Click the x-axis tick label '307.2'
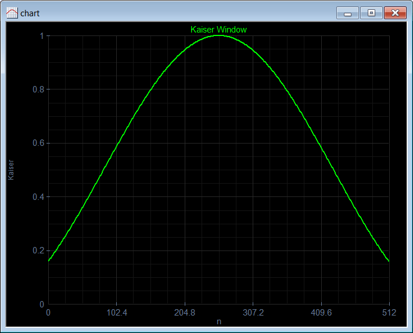 click(x=253, y=313)
